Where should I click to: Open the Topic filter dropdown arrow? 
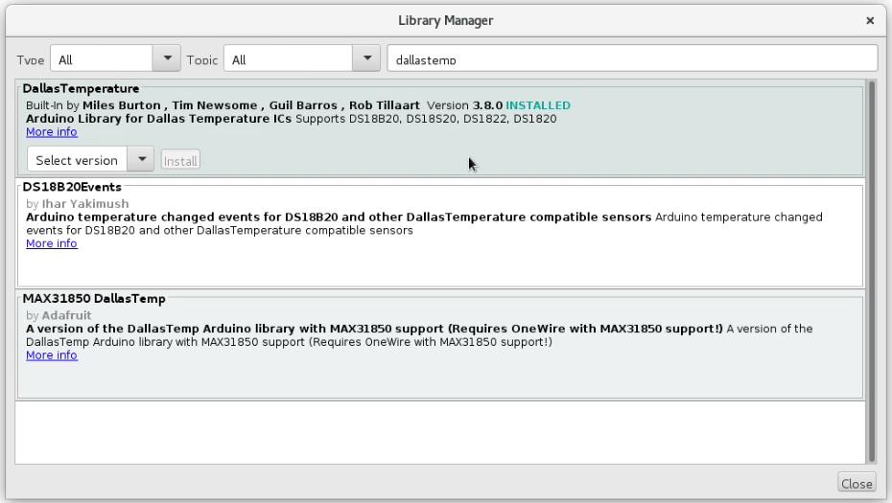(366, 59)
